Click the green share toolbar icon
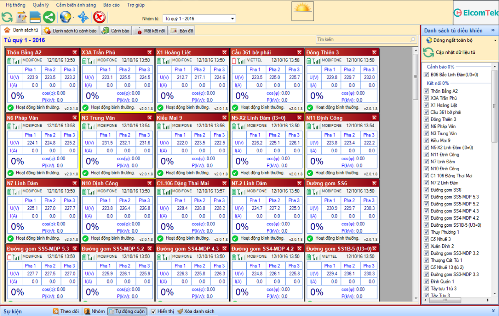499x316 pixels. coord(49,17)
